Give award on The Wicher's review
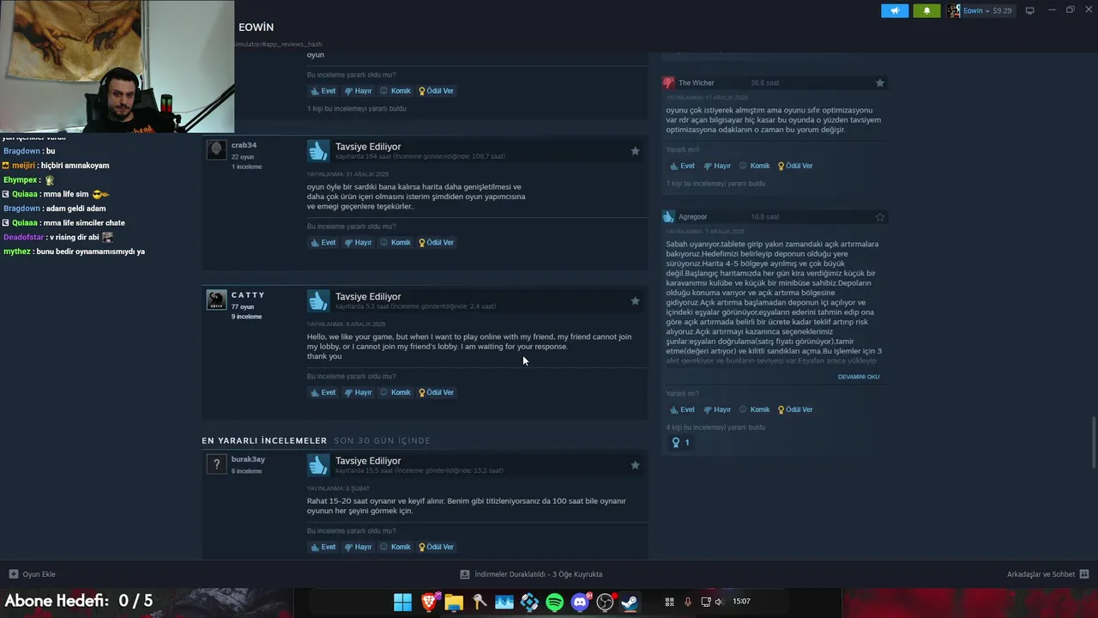This screenshot has width=1098, height=618. click(x=795, y=166)
